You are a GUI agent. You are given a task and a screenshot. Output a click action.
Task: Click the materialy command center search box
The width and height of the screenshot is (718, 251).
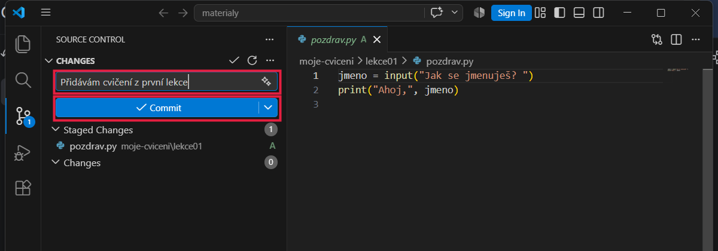pyautogui.click(x=308, y=13)
